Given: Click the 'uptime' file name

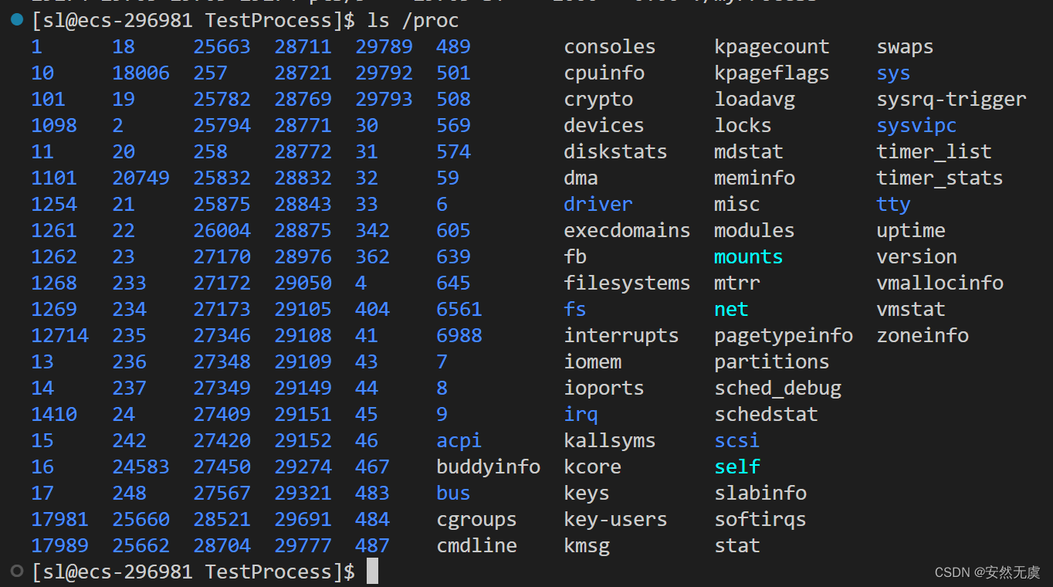Looking at the screenshot, I should click(x=911, y=230).
